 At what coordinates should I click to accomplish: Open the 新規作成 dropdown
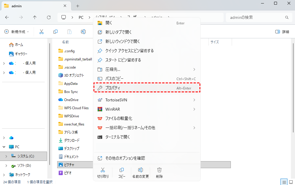coord(17,32)
